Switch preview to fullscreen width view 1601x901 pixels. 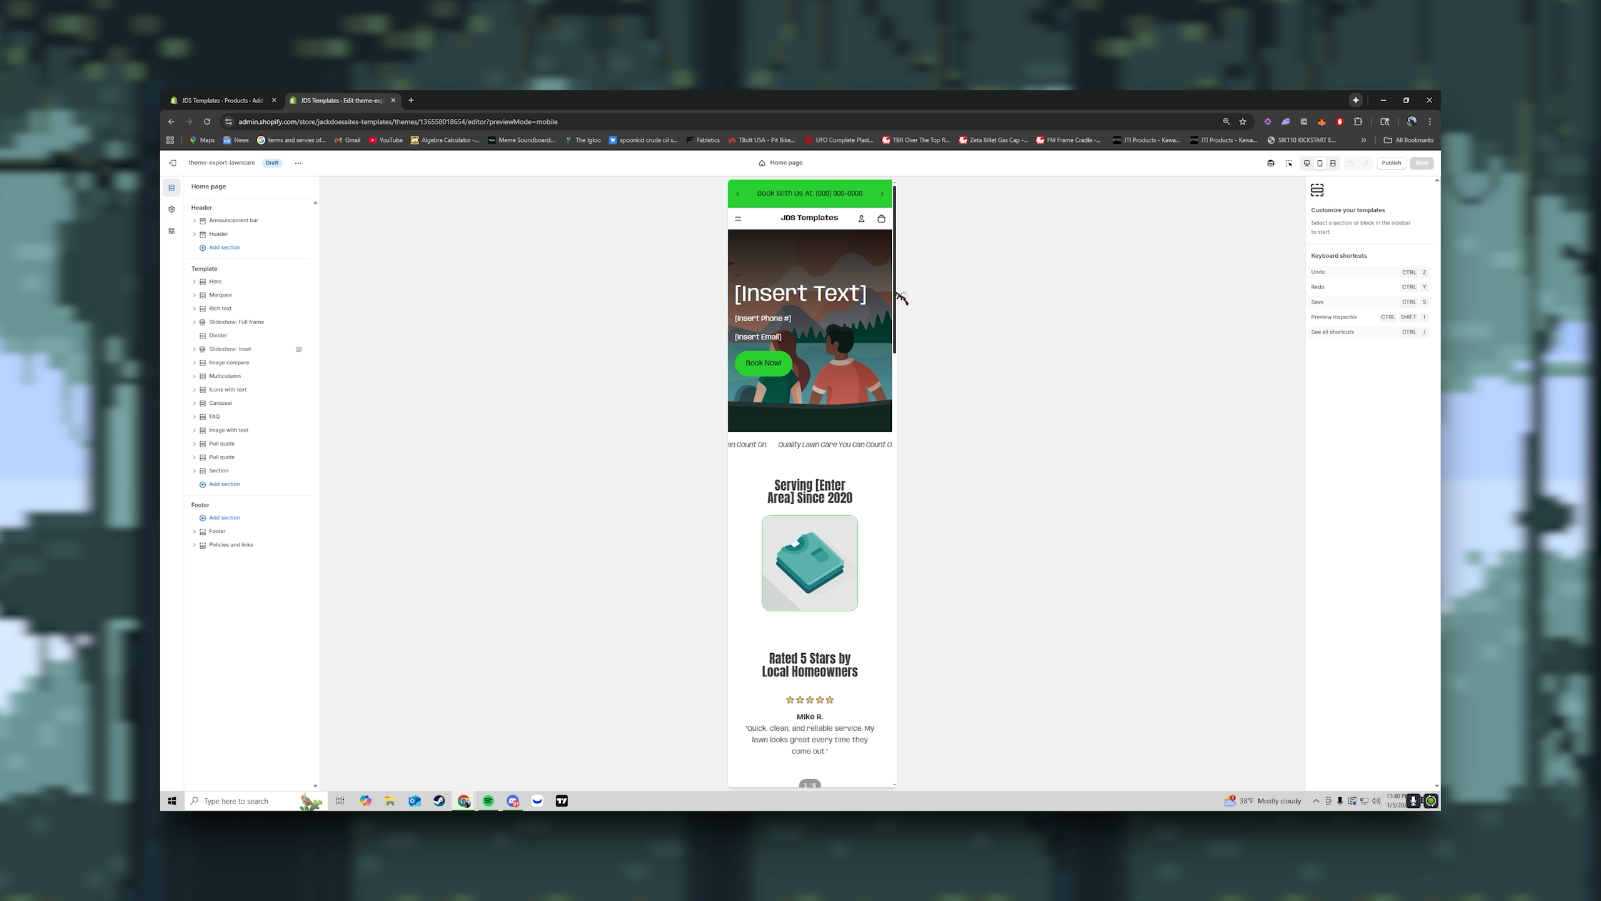pos(1333,163)
